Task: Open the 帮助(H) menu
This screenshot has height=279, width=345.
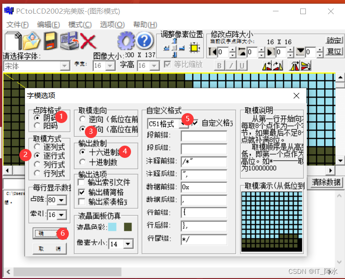Action: point(145,25)
